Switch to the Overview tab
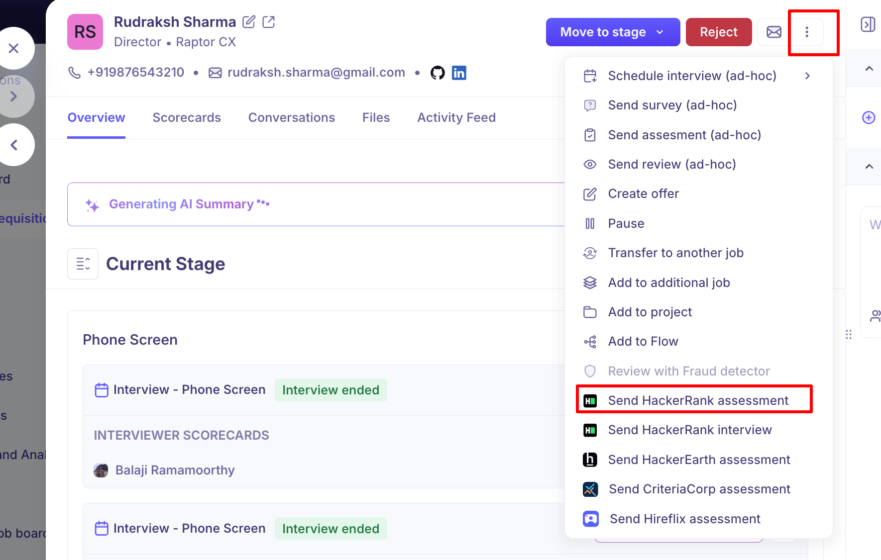Viewport: 881px width, 560px height. coord(96,117)
